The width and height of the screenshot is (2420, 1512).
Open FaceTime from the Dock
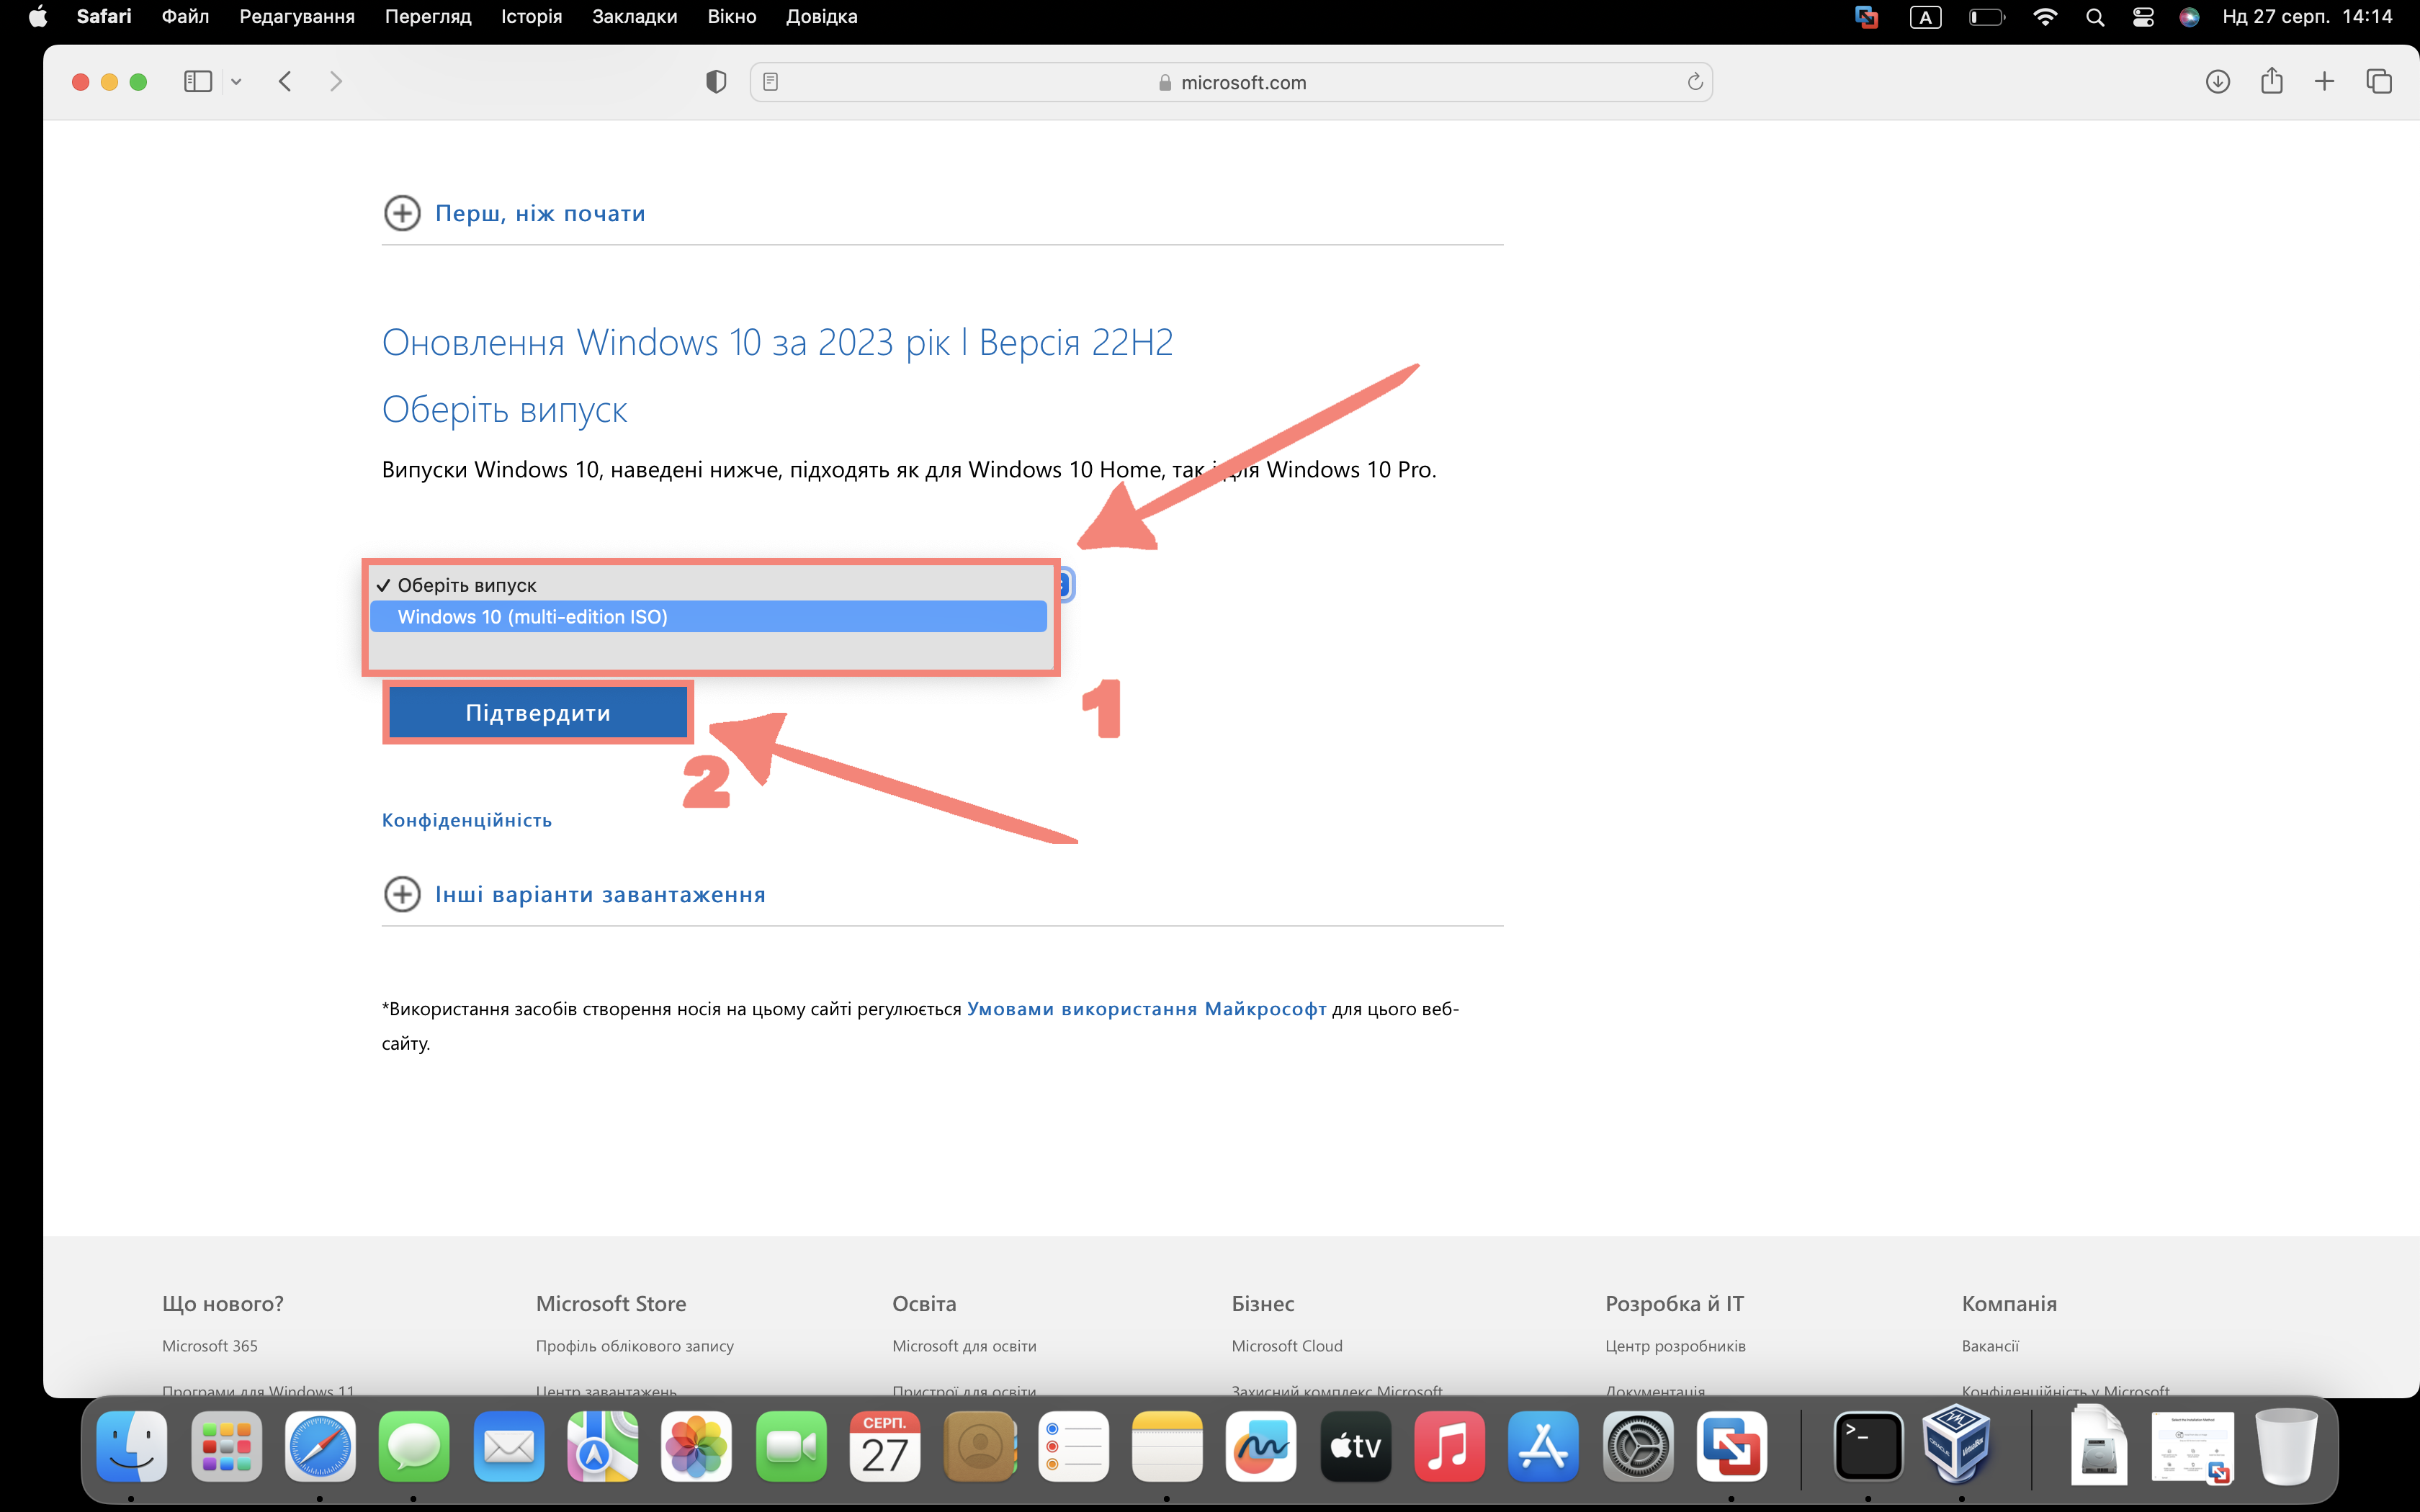791,1446
